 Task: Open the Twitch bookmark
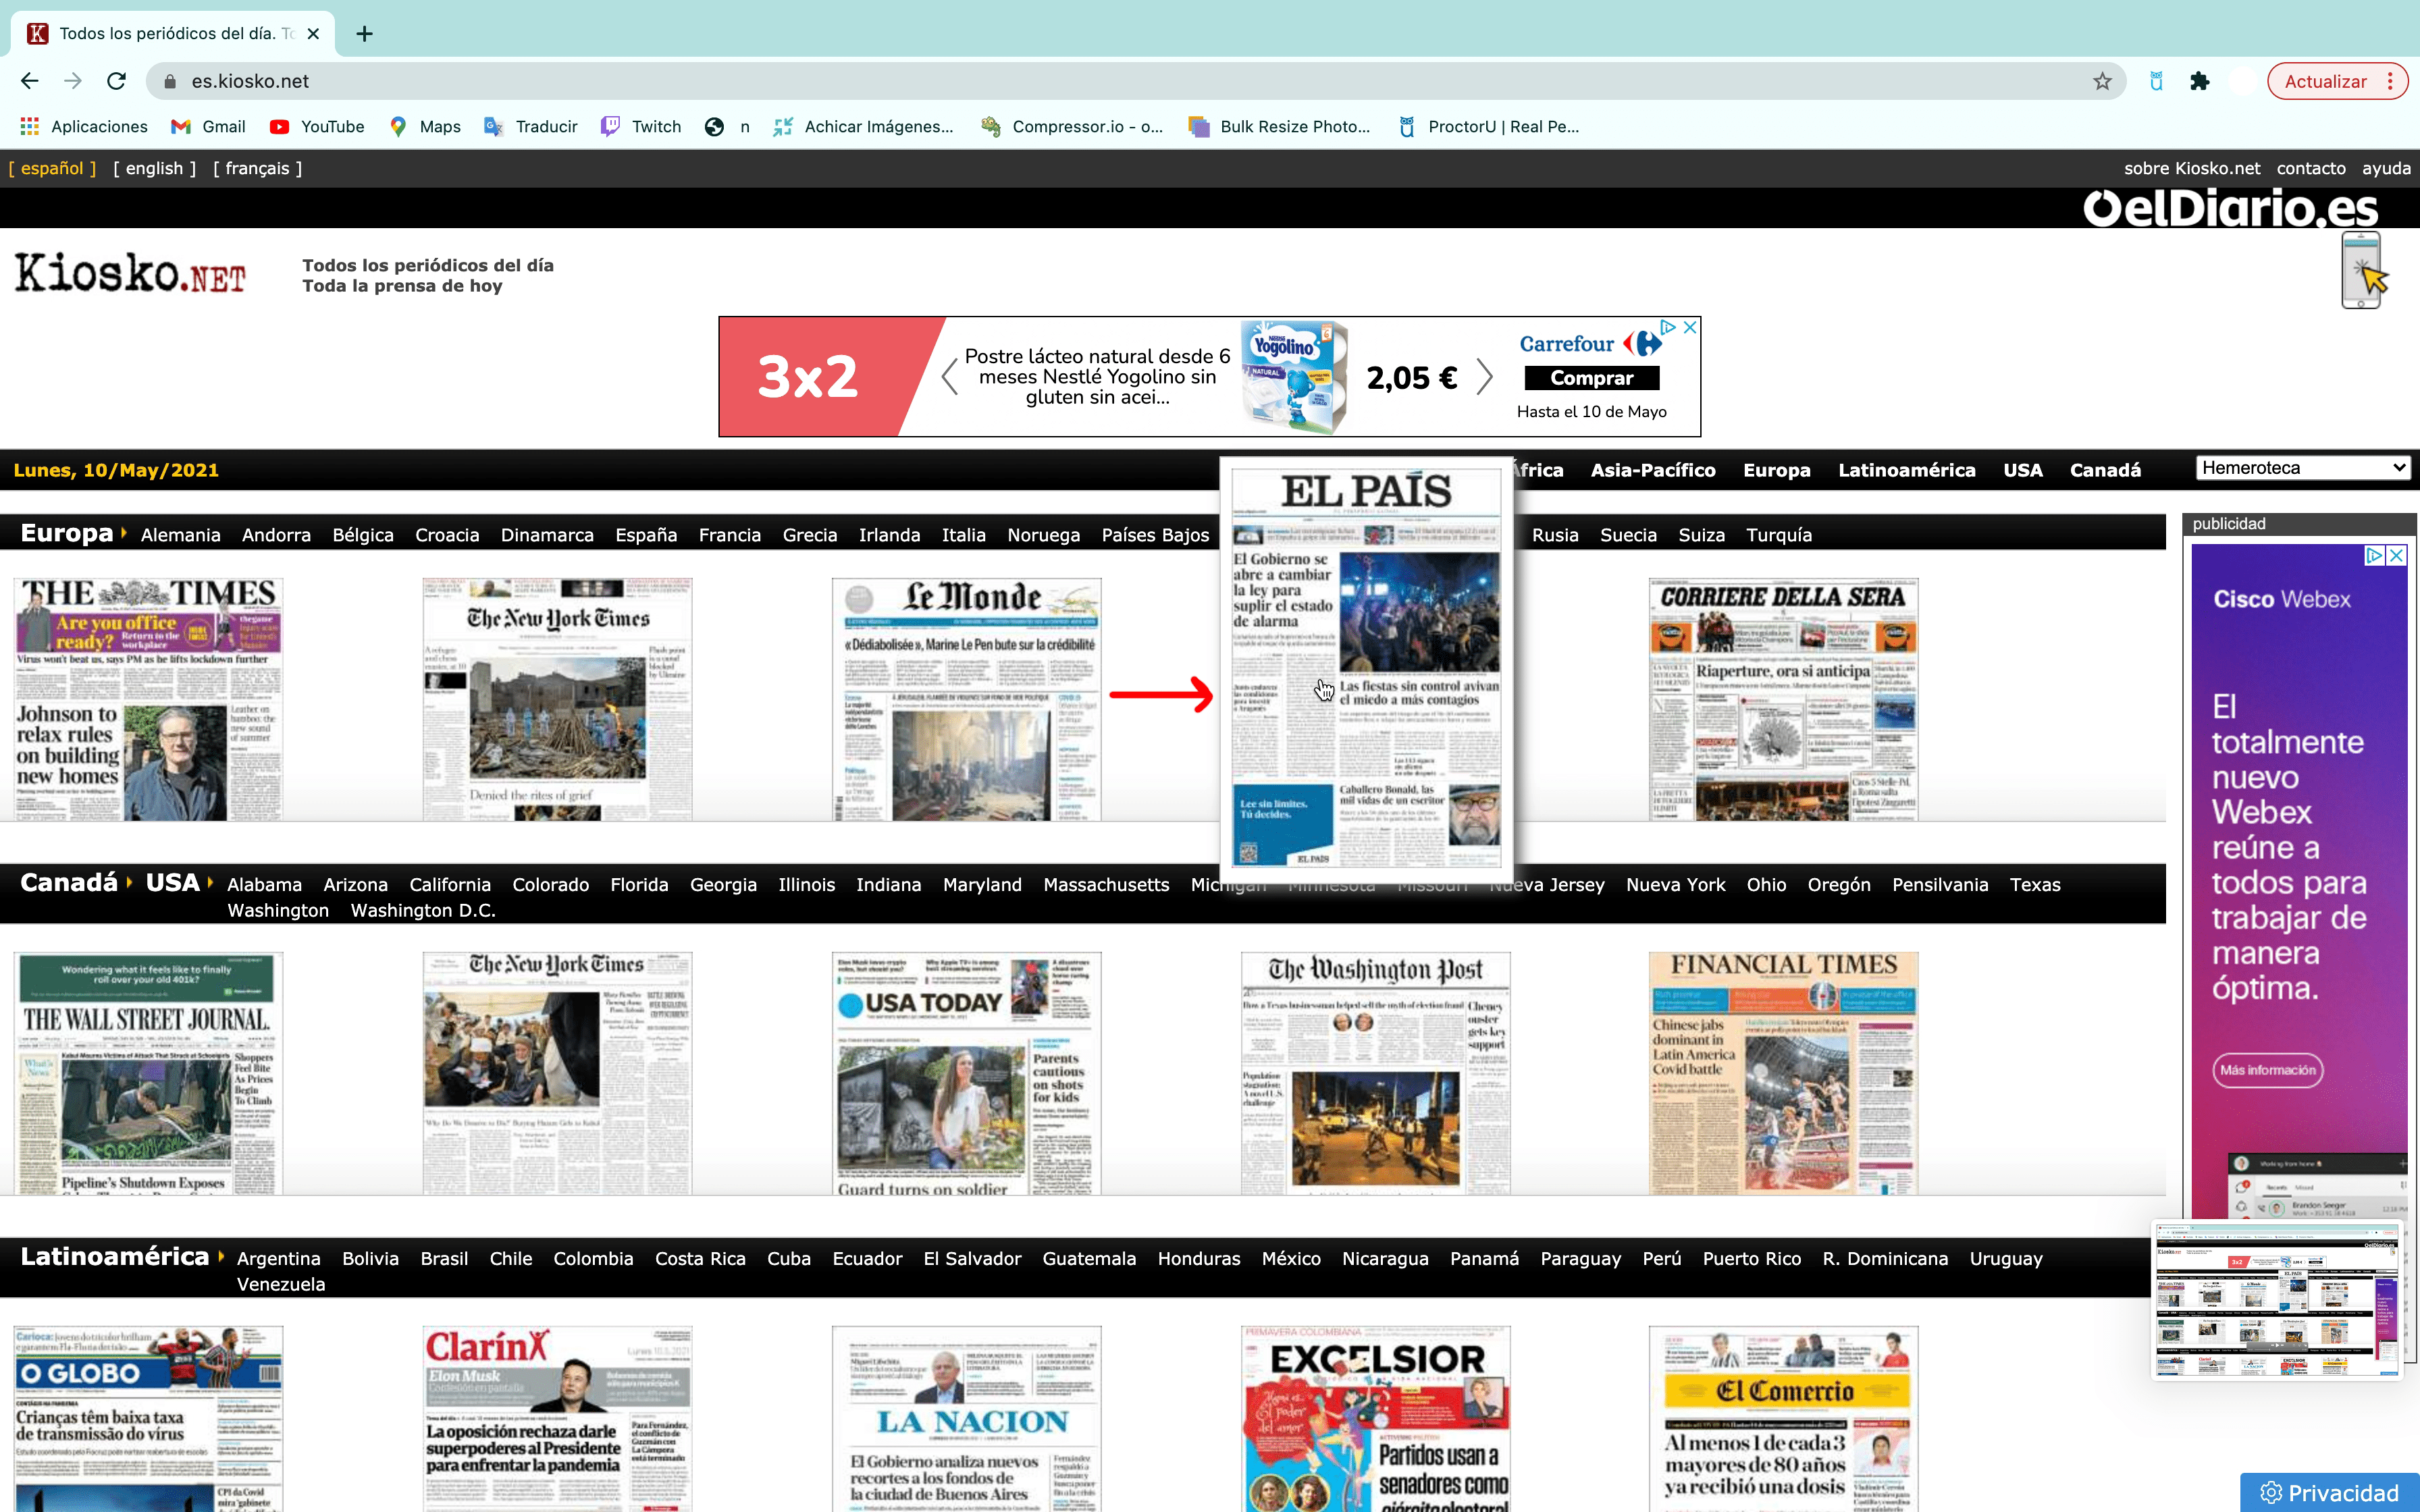point(641,126)
